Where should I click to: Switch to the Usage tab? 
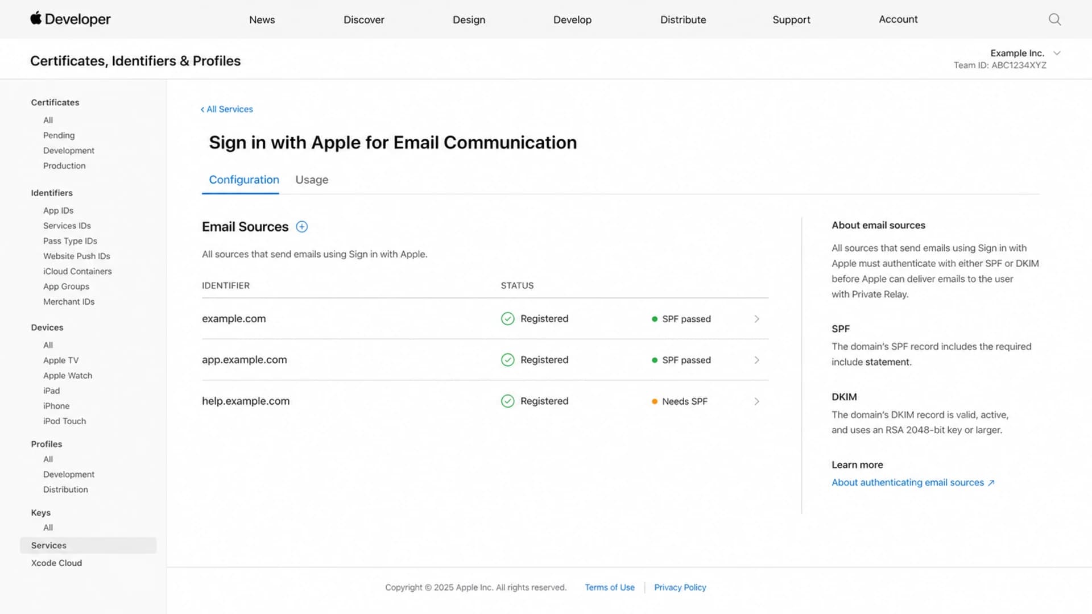(x=312, y=180)
